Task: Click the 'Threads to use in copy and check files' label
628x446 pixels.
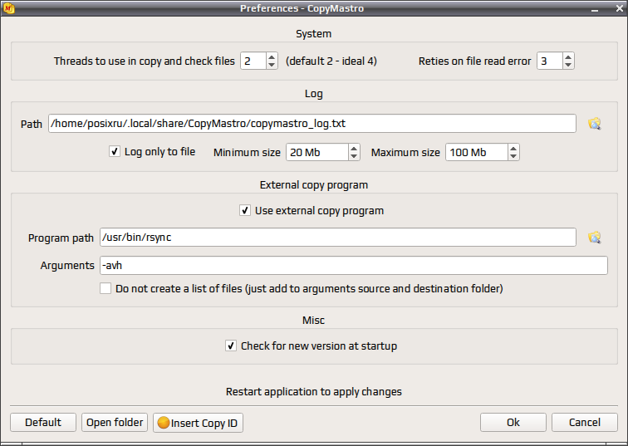Action: tap(145, 61)
